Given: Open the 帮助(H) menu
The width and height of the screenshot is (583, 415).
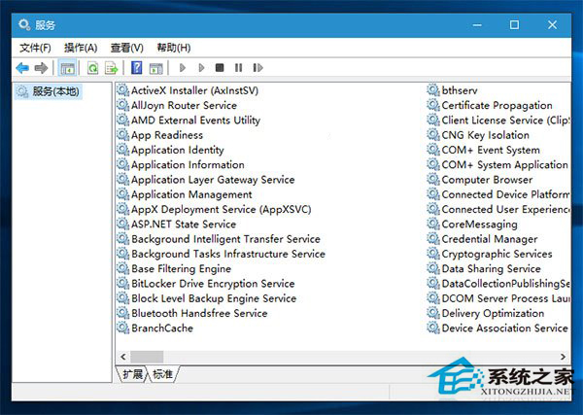Looking at the screenshot, I should coord(174,48).
